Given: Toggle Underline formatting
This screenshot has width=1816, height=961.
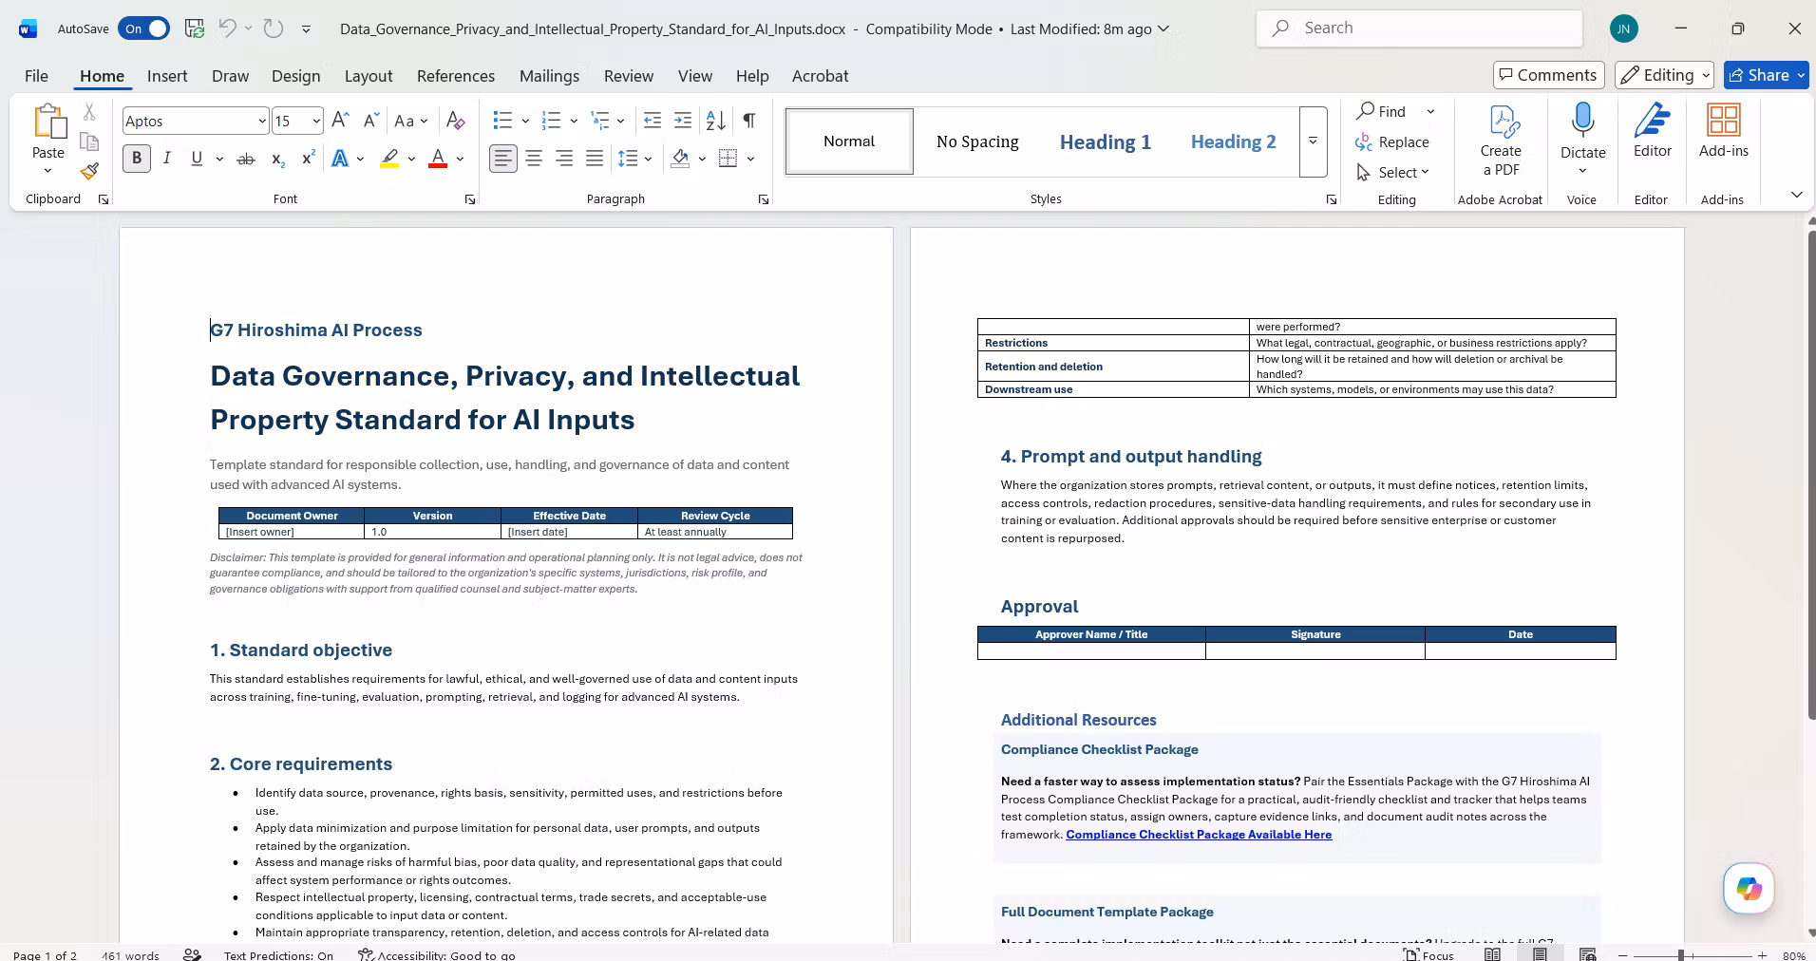Looking at the screenshot, I should point(197,159).
